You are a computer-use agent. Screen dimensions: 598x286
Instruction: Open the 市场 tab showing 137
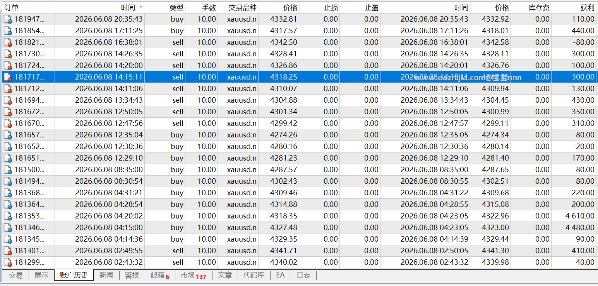[194, 276]
